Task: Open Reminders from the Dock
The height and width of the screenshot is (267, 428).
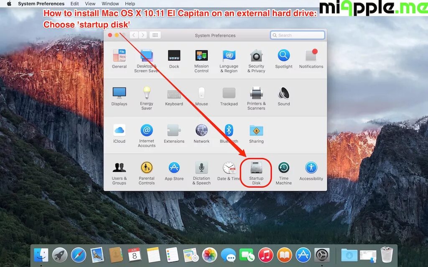Action: point(172,255)
